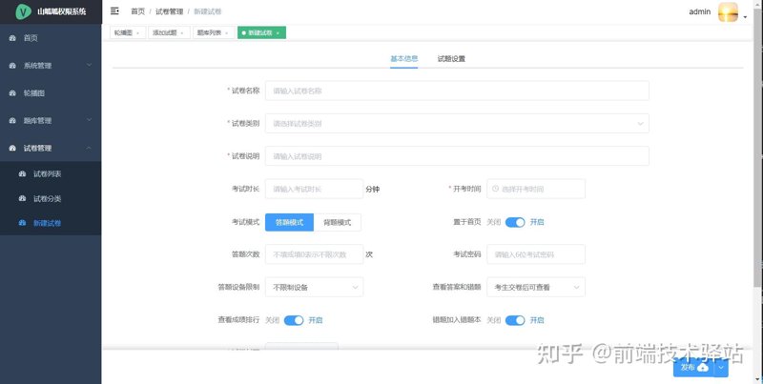
Task: Open the 开考时间 date-time picker
Action: click(x=536, y=189)
